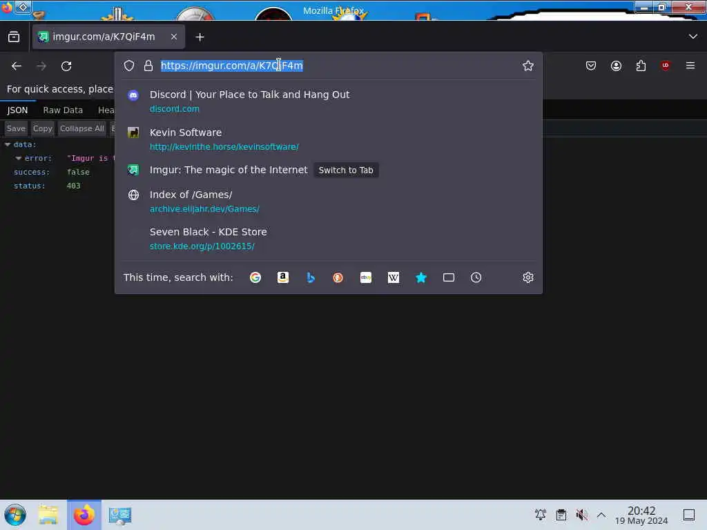Click the Save button in JSON viewer

16,128
